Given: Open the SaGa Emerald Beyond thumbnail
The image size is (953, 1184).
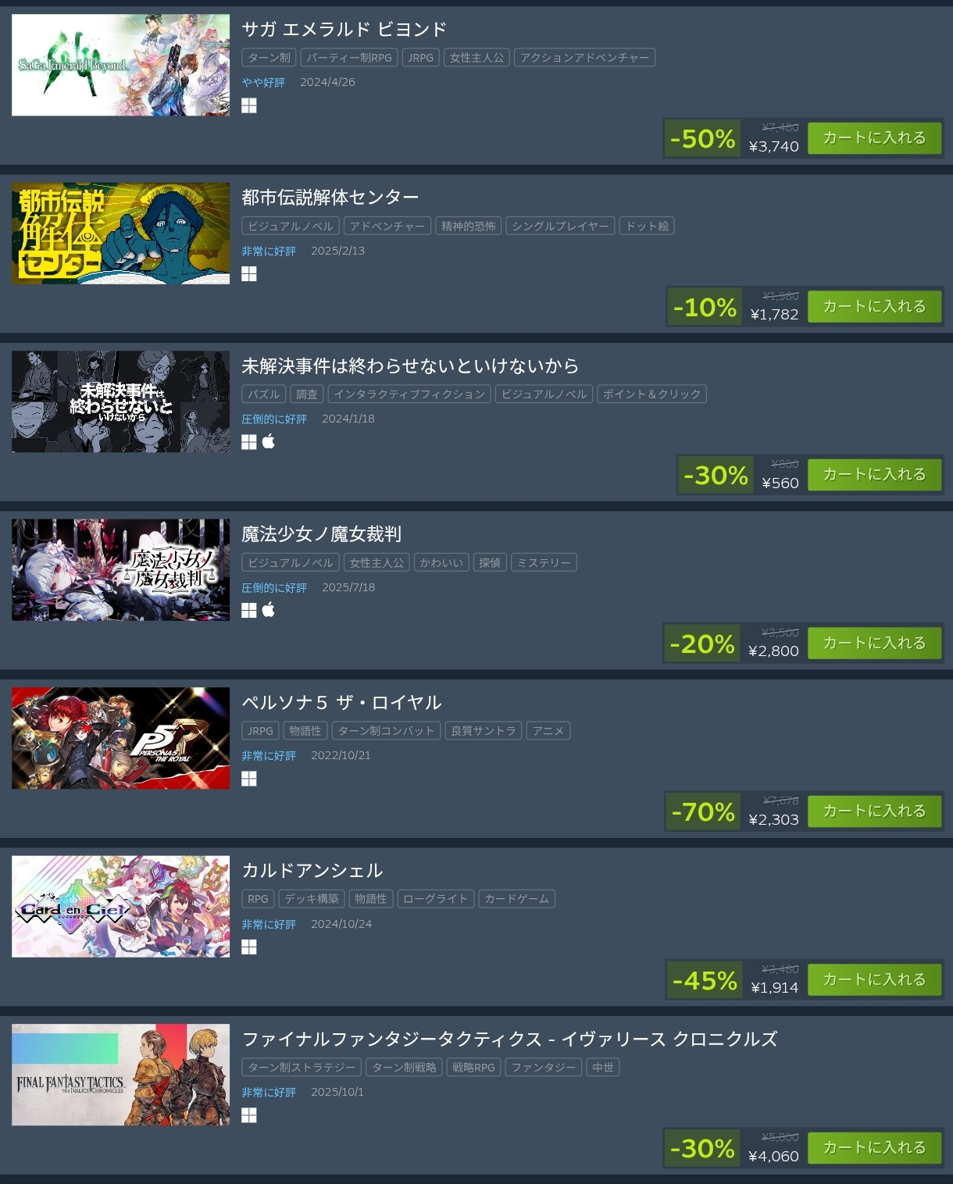Looking at the screenshot, I should 121,65.
